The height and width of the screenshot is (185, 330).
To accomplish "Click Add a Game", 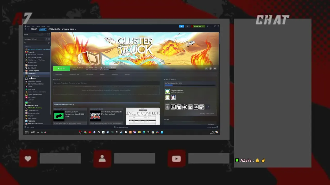I will point(29,127).
